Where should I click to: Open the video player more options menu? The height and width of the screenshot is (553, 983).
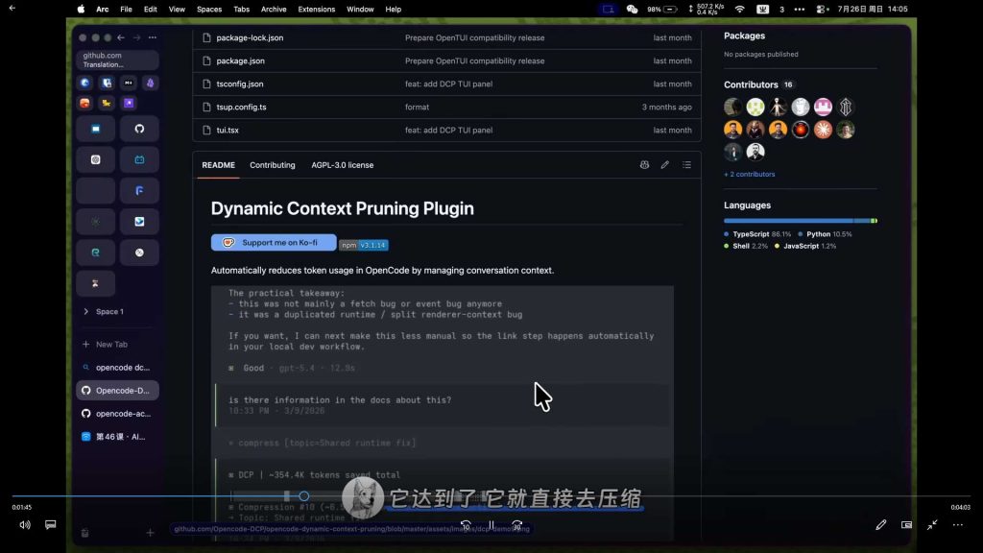tap(958, 525)
